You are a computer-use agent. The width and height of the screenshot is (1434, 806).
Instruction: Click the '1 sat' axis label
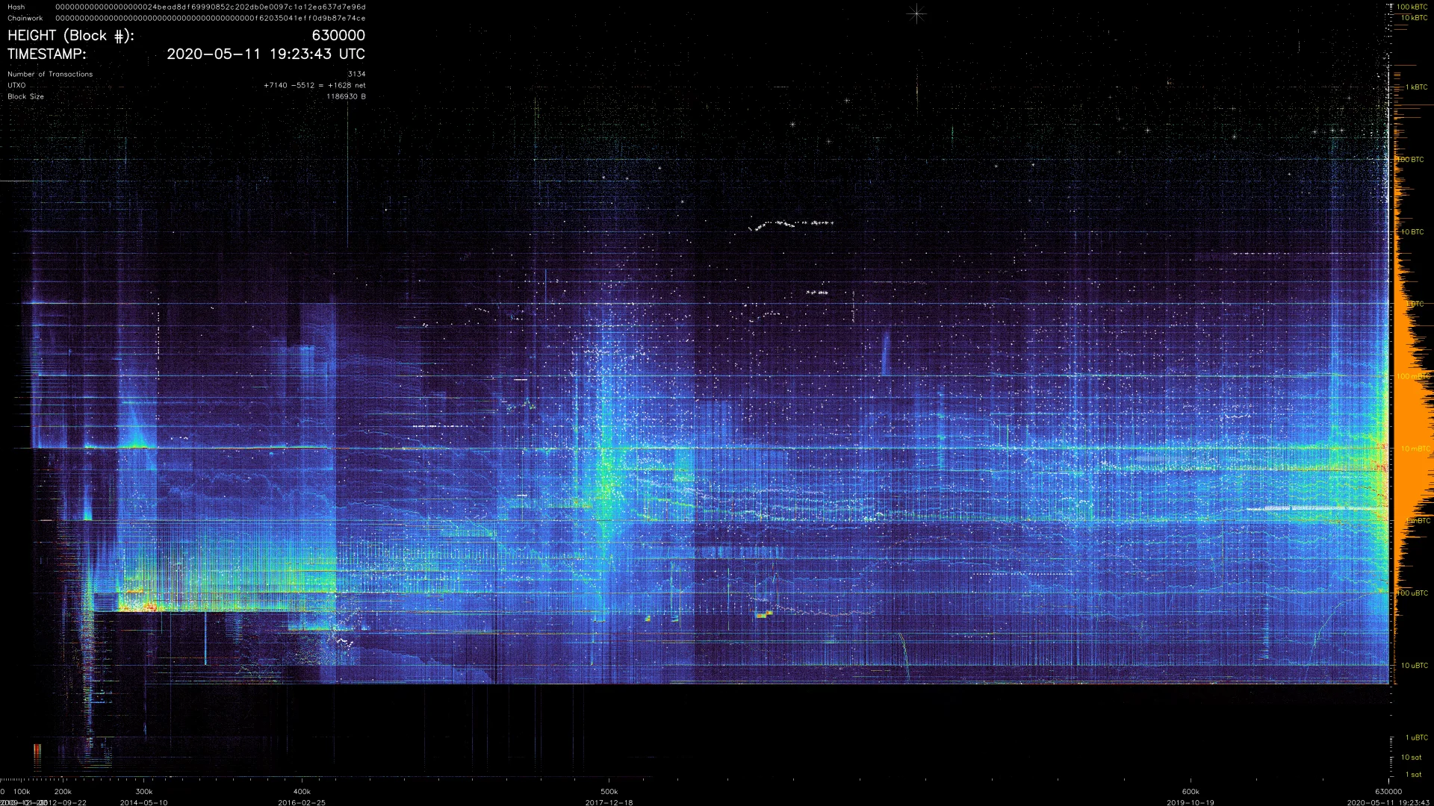coord(1413,775)
